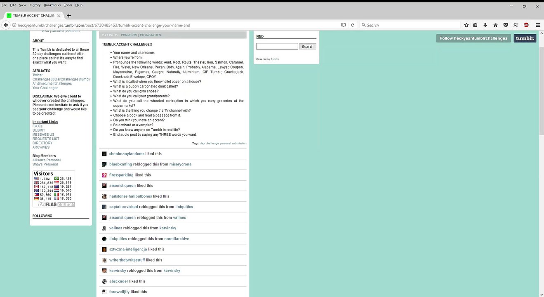544x297 pixels.
Task: Open the COMMENTS link on the post
Action: coord(129,35)
